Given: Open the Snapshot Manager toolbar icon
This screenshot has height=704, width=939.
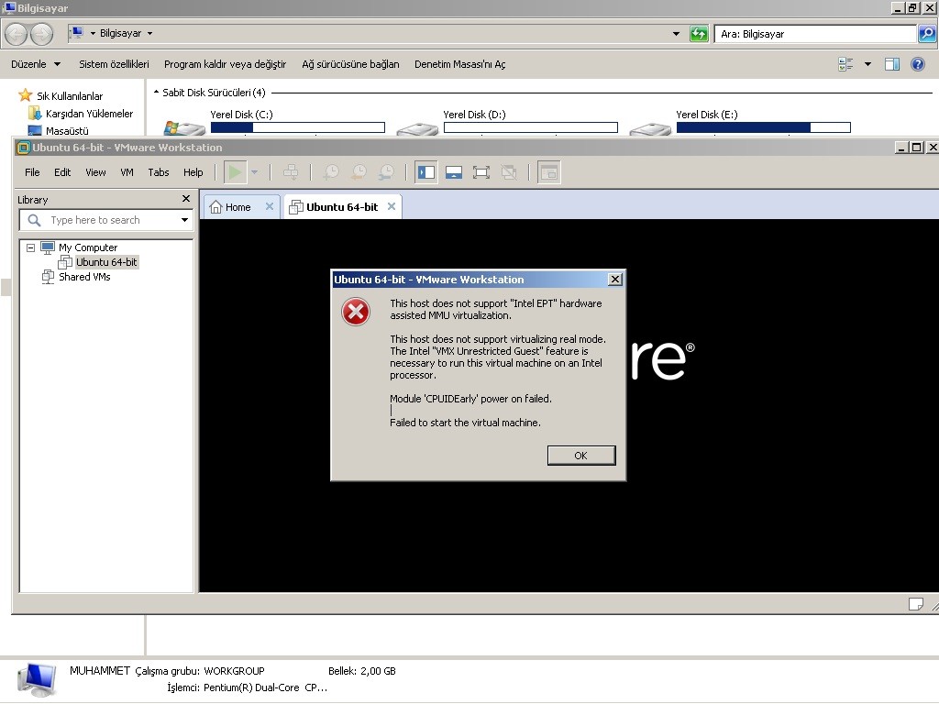Looking at the screenshot, I should pos(386,172).
